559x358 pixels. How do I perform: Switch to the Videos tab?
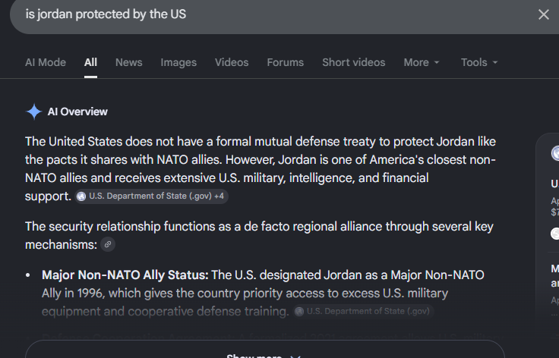(x=232, y=62)
